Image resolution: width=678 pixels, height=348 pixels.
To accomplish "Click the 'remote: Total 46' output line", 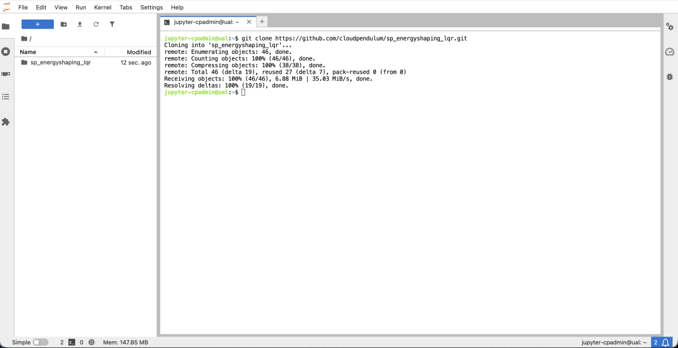I will click(285, 72).
